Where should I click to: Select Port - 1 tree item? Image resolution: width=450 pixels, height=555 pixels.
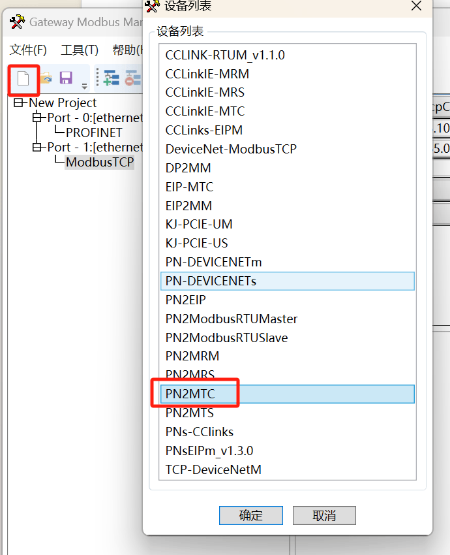point(95,147)
